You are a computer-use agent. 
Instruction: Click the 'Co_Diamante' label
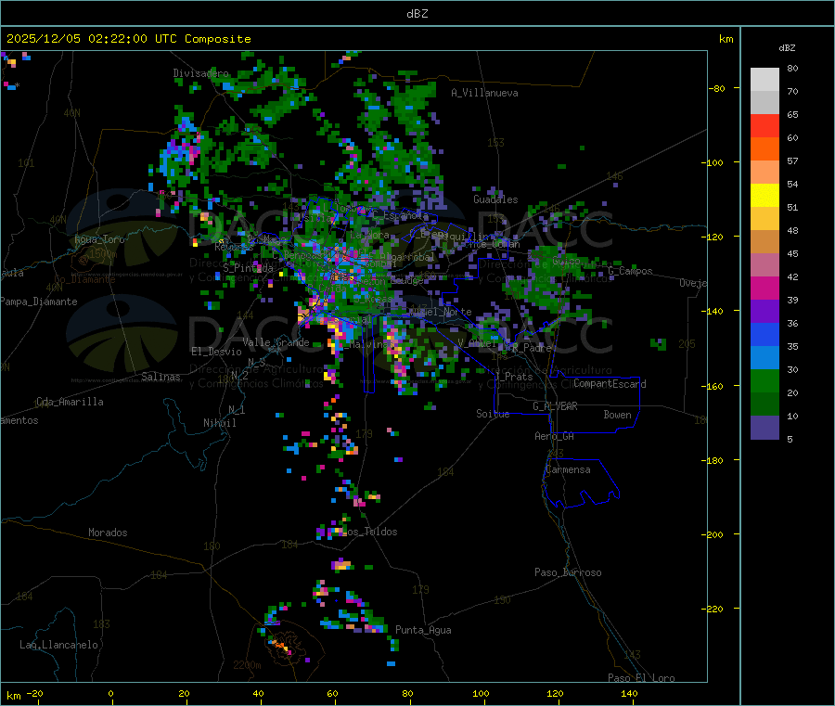click(x=84, y=279)
